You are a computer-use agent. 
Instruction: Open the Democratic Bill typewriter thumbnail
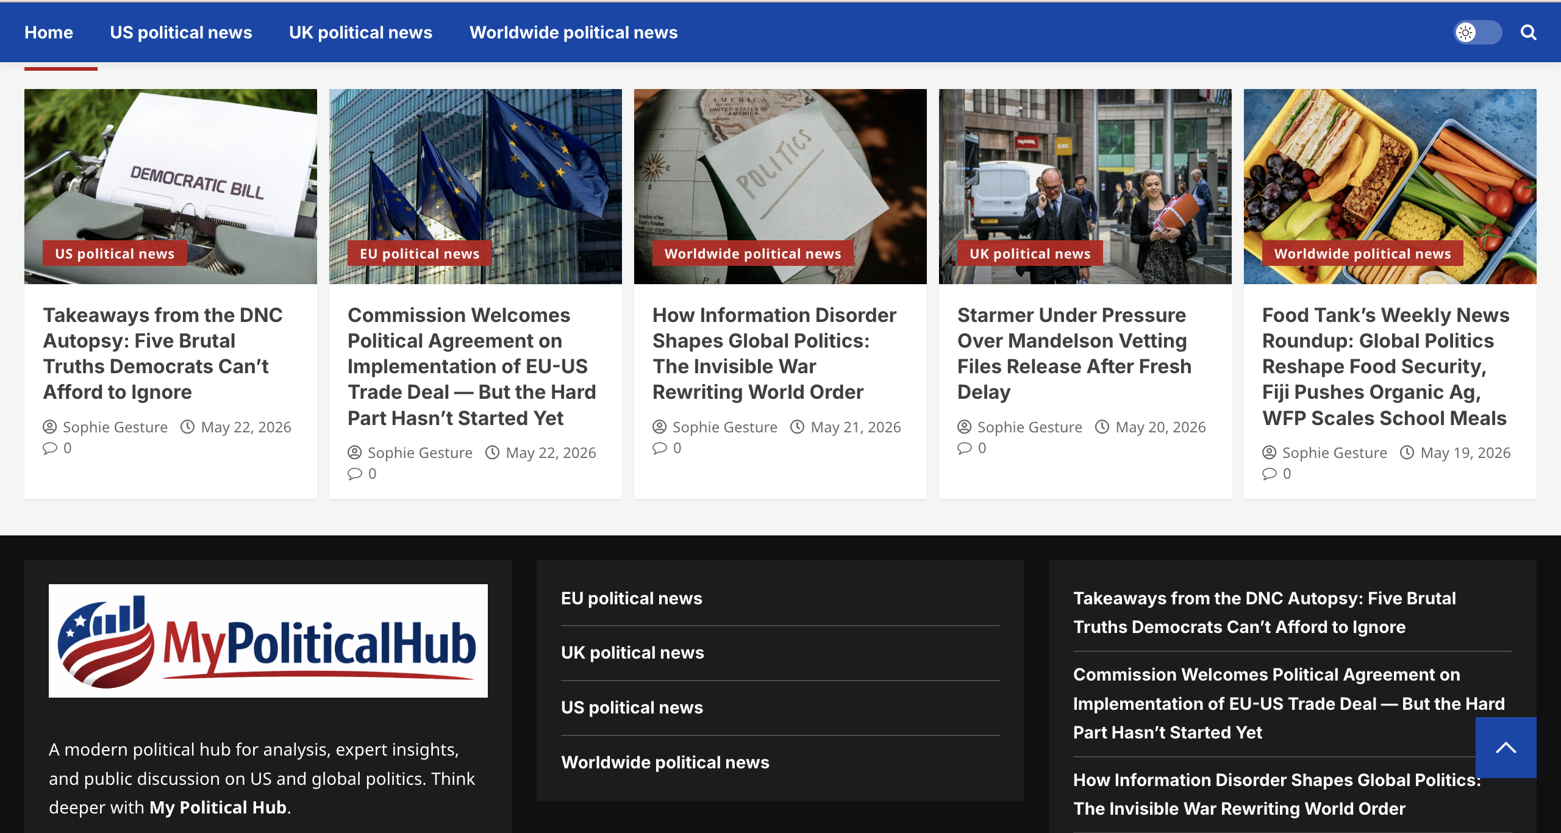[x=171, y=187]
